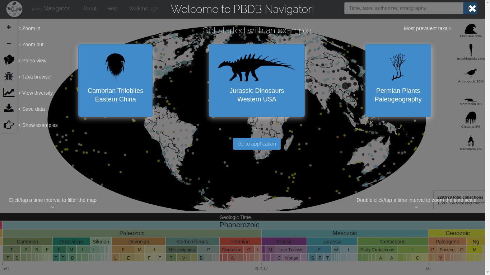Expand the time interval filter hint chevron
This screenshot has height=275, width=490.
point(52,207)
